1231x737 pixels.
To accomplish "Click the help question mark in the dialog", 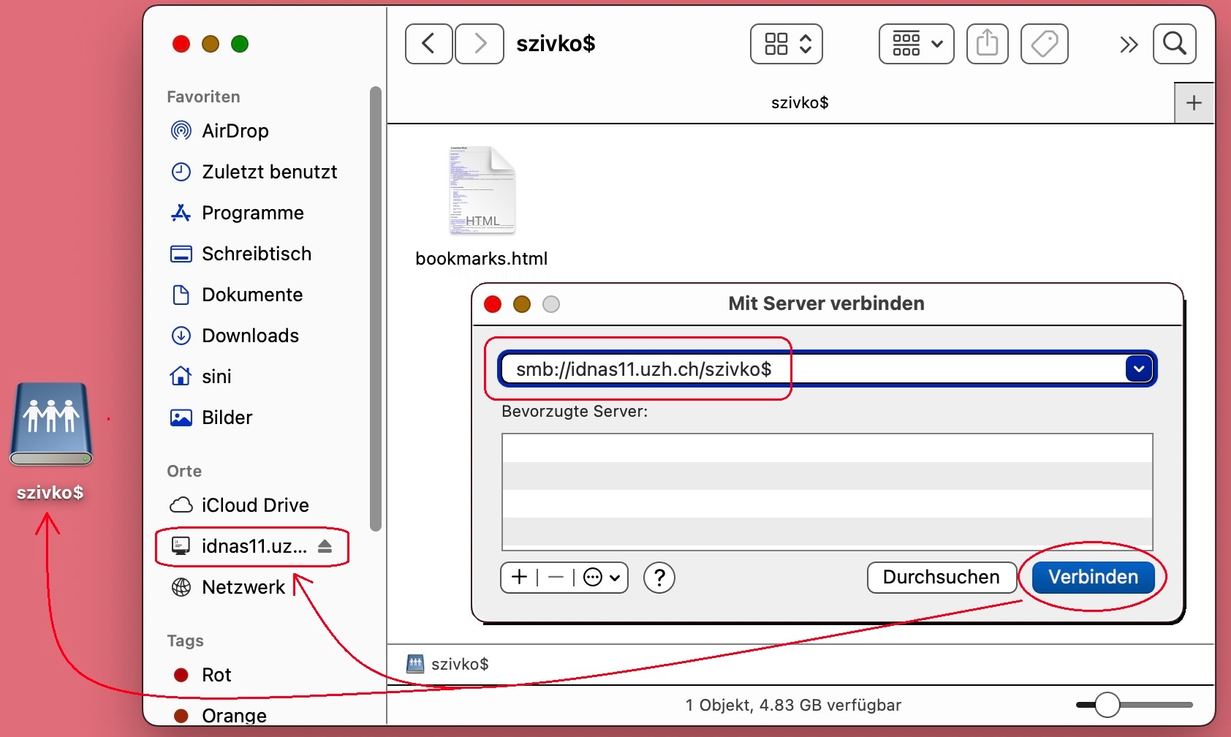I will 659,578.
